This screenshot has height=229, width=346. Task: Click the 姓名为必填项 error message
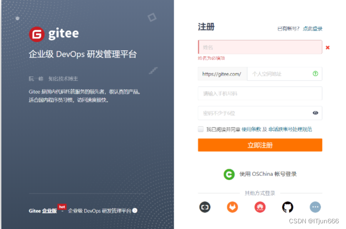tap(211, 58)
